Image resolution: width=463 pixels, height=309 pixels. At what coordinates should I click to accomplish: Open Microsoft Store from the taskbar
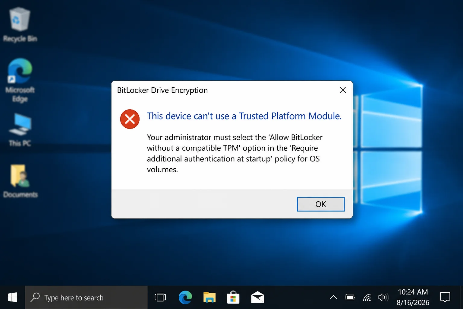[x=233, y=298]
